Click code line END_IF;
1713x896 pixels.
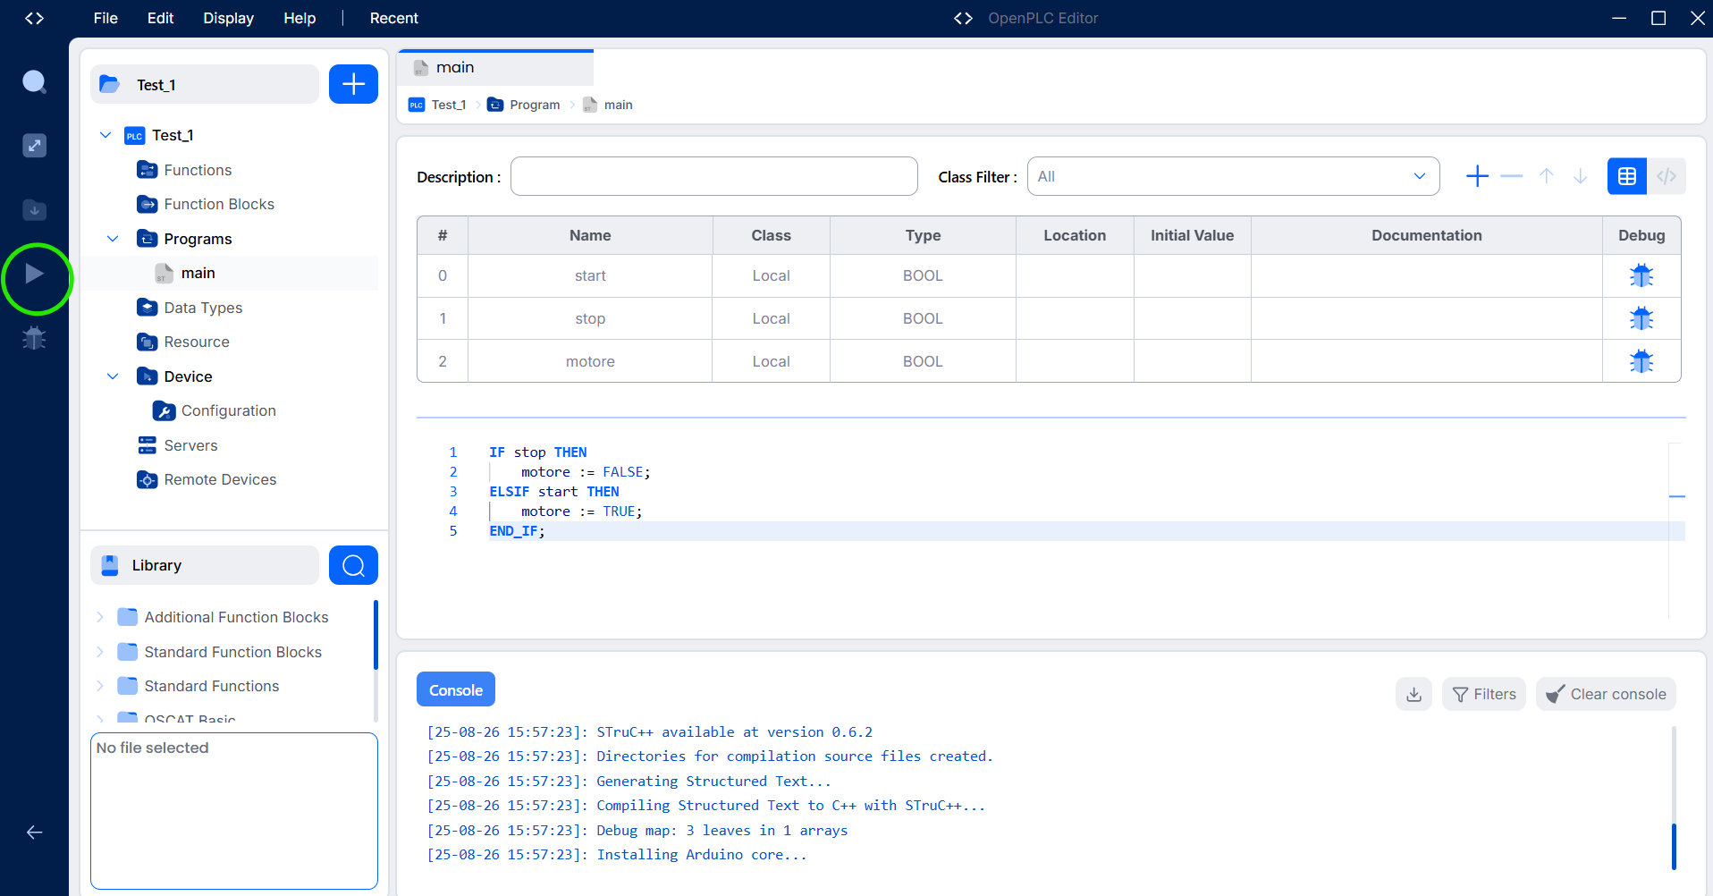coord(517,531)
